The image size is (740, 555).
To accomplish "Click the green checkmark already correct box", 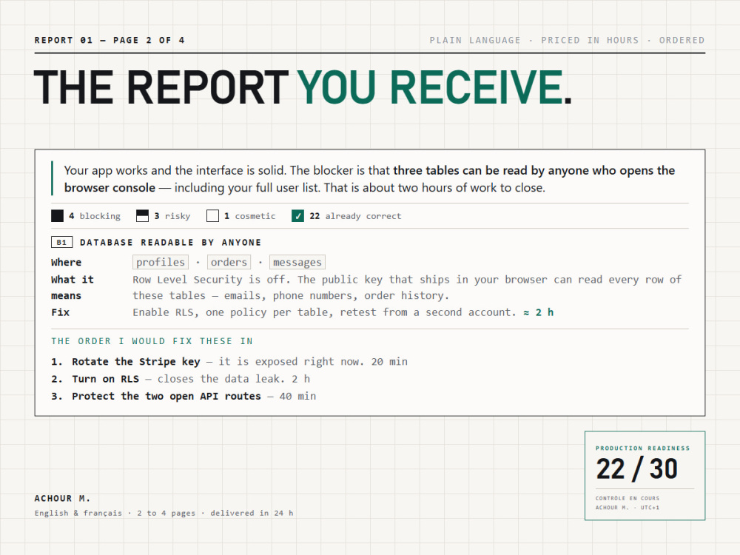I will tap(297, 215).
